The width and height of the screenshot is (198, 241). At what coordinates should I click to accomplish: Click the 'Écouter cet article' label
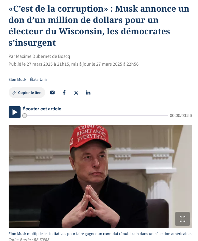click(42, 109)
